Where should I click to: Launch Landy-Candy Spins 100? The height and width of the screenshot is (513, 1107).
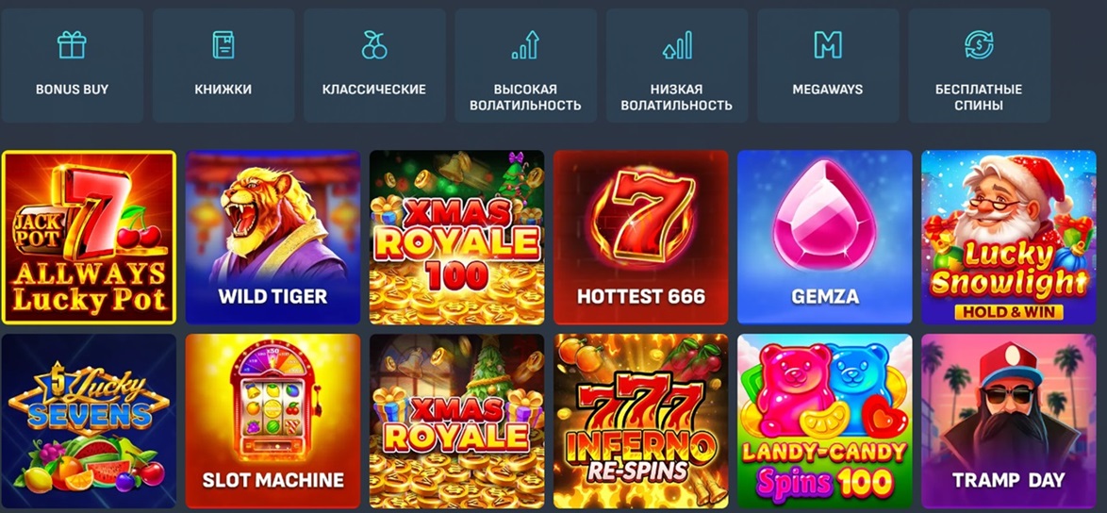[x=825, y=422]
